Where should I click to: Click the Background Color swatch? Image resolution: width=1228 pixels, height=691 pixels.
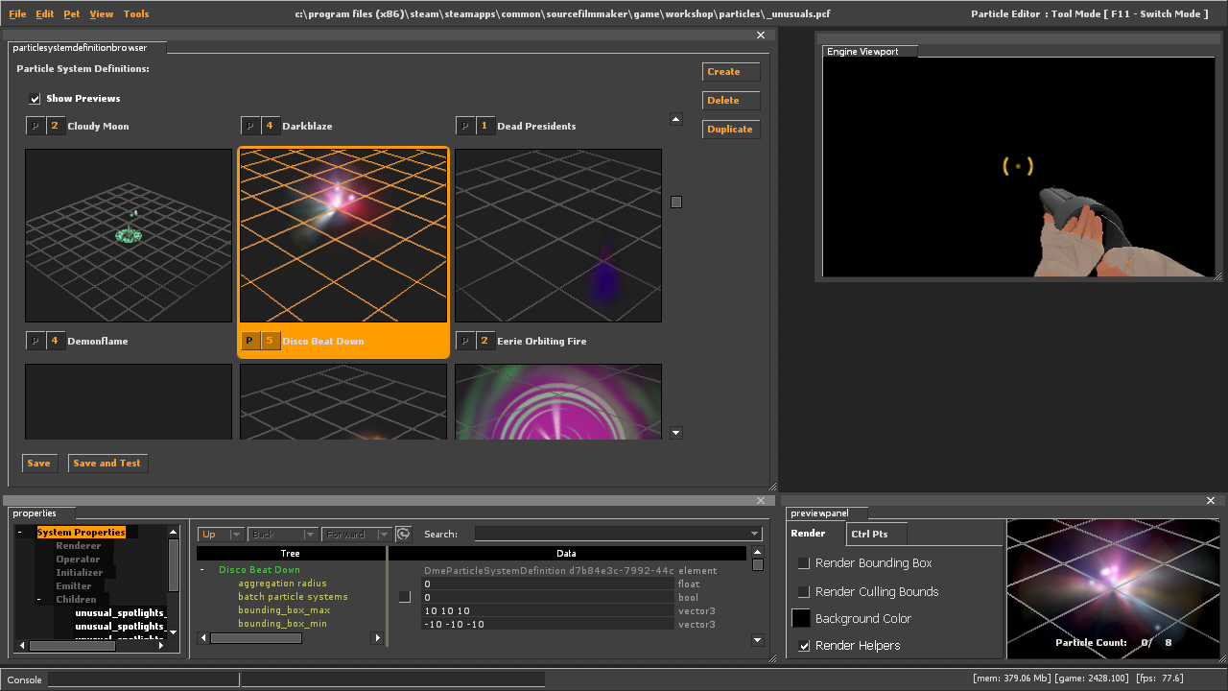point(800,619)
